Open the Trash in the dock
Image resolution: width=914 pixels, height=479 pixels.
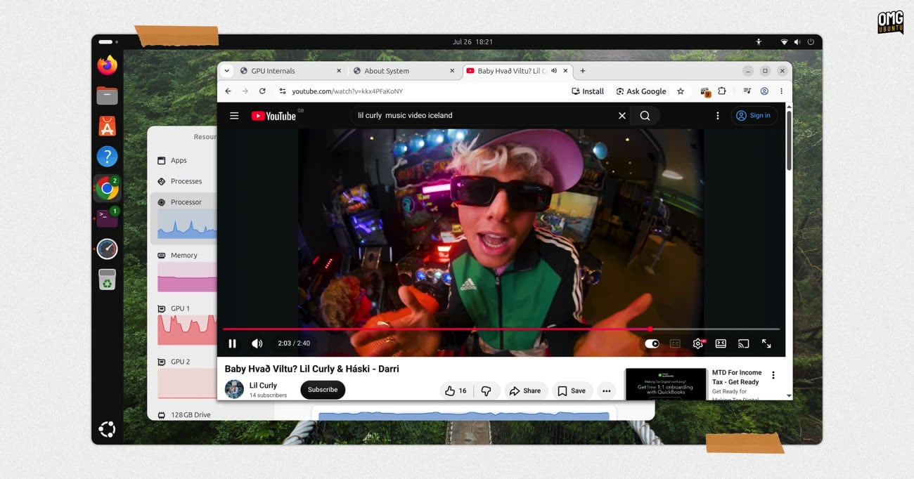[x=107, y=280]
